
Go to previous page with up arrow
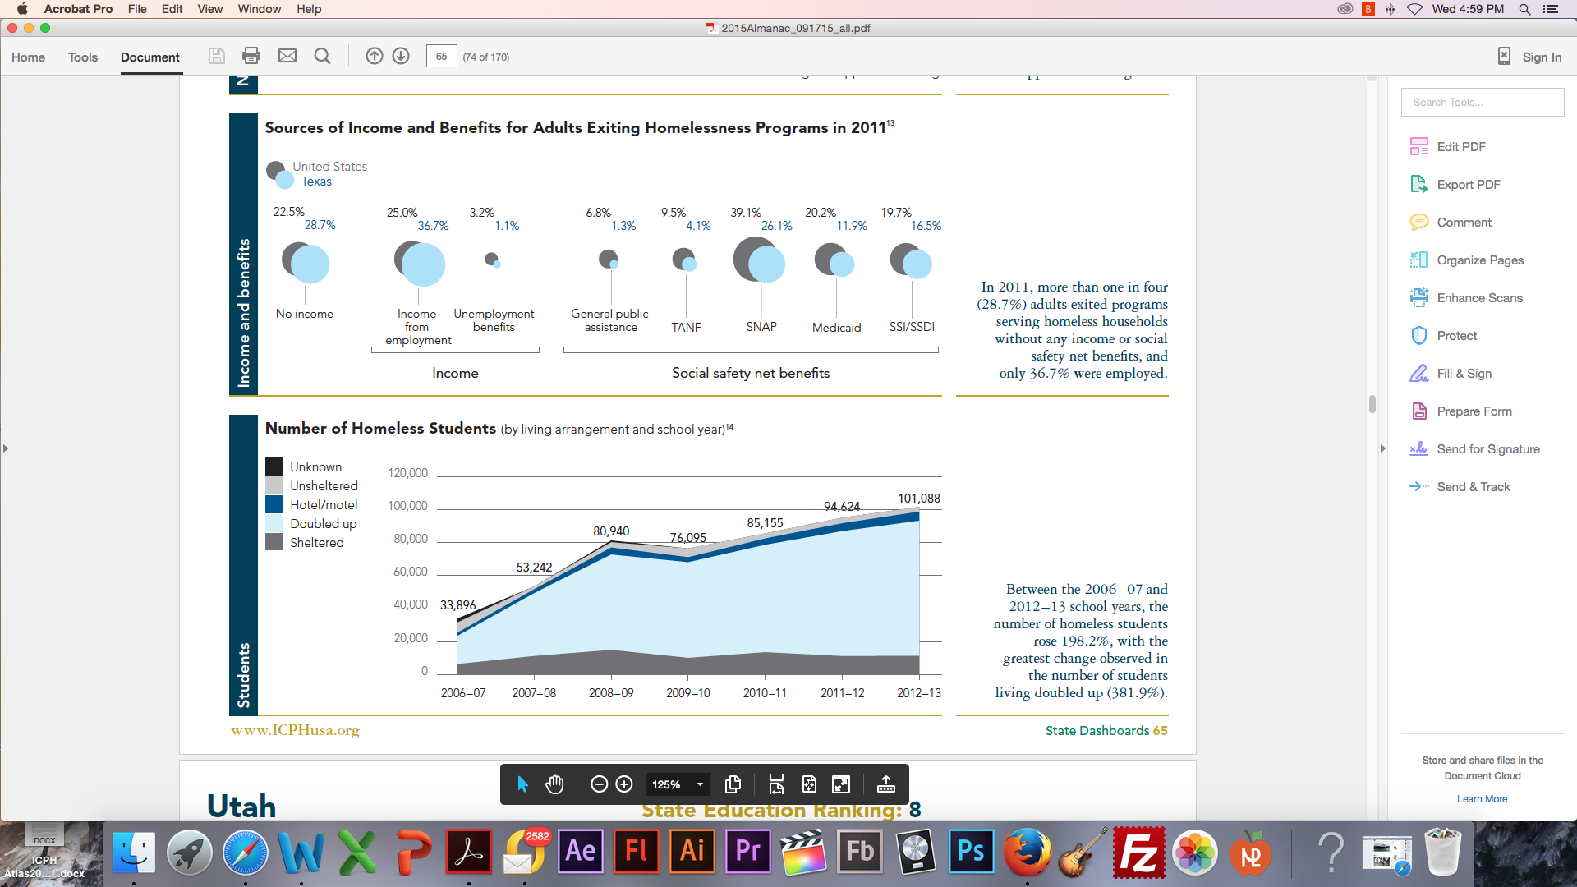[374, 56]
